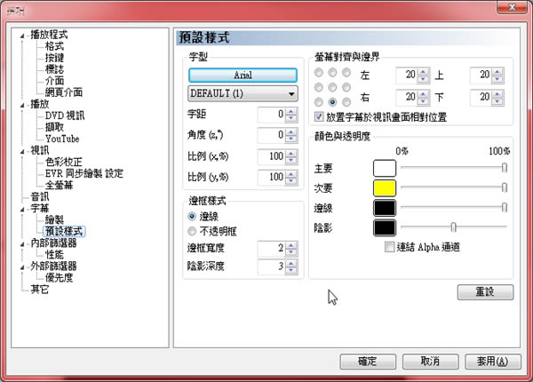Click the yellow 次要 color swatch
Image resolution: width=533 pixels, height=382 pixels.
(x=385, y=187)
